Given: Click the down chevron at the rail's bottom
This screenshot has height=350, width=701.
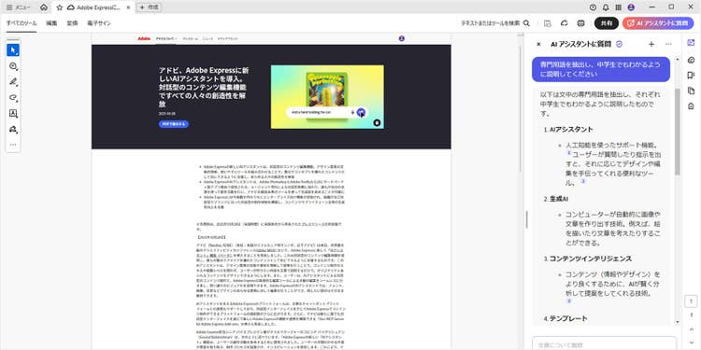Looking at the screenshot, I should pyautogui.click(x=691, y=343).
